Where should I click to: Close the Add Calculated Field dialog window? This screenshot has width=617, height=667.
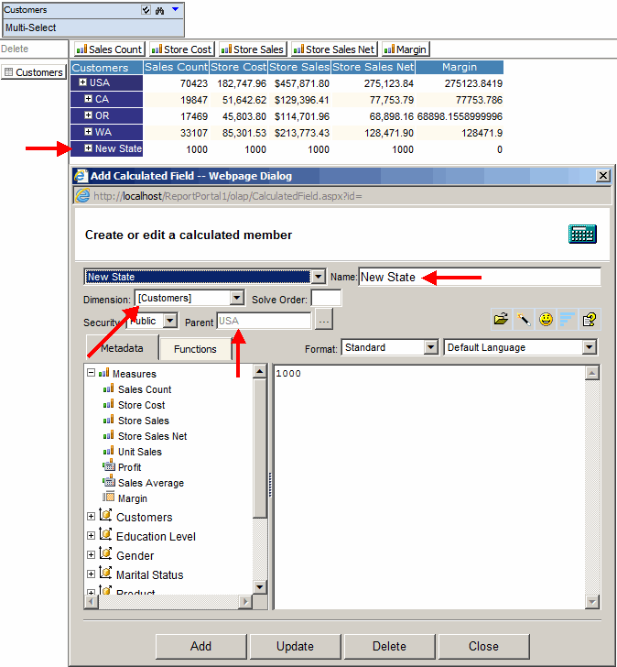tap(603, 176)
